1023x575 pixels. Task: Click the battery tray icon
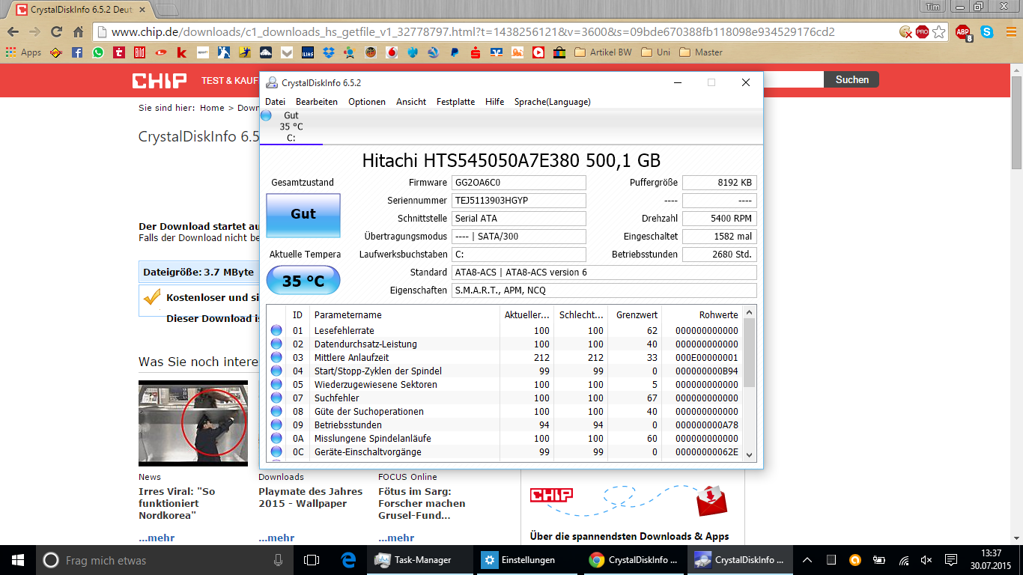(879, 560)
